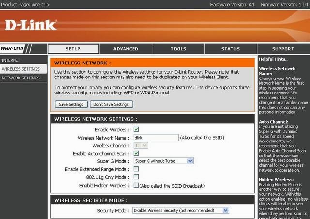Screen dimensions: 310x219
Task: Click the 'Helpful Hints..' heading
Action: 273,59
